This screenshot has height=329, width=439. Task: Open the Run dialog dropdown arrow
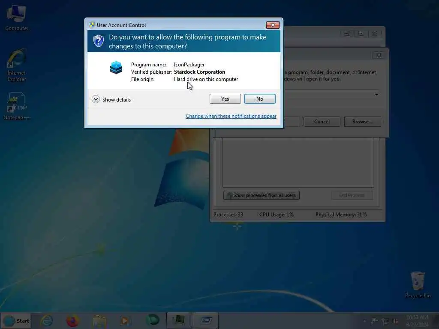click(376, 95)
